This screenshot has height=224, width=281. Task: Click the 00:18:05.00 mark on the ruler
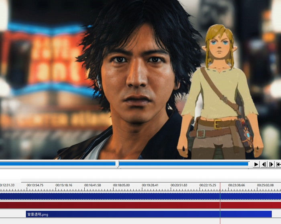coord(121,185)
